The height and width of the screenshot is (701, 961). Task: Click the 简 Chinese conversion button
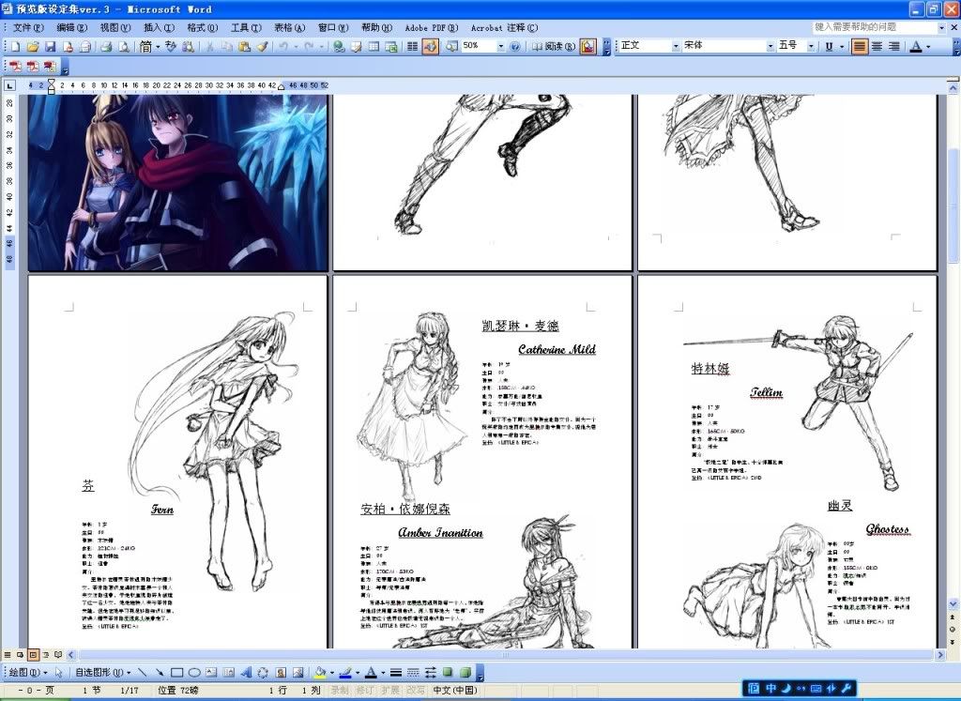coord(145,47)
